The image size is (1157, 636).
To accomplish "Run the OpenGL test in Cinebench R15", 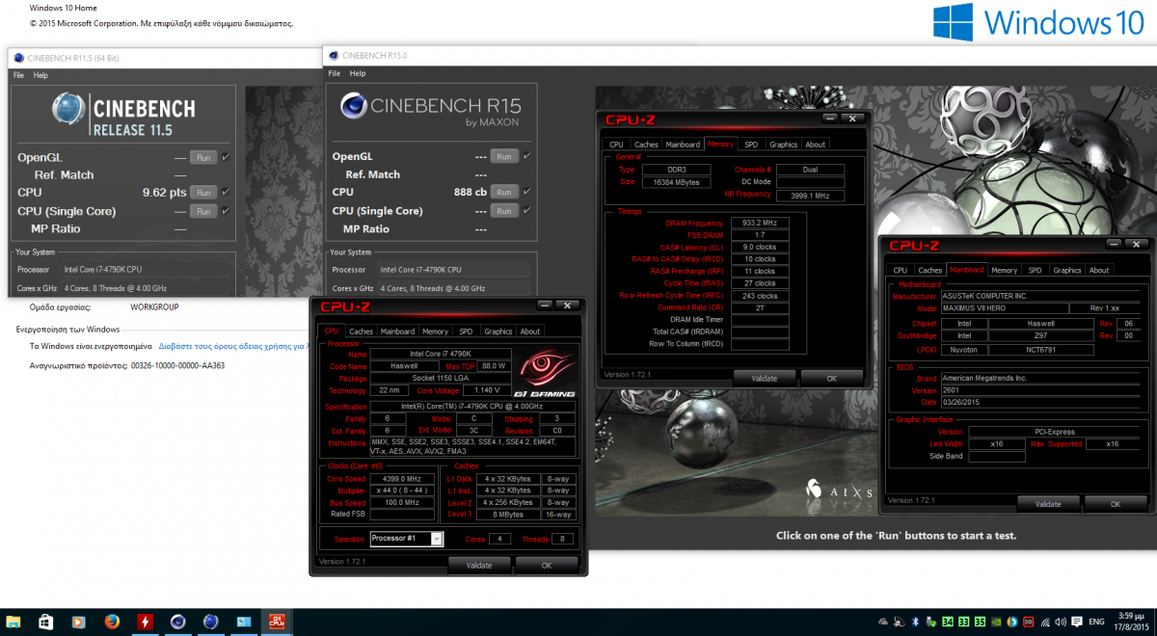I will point(503,156).
